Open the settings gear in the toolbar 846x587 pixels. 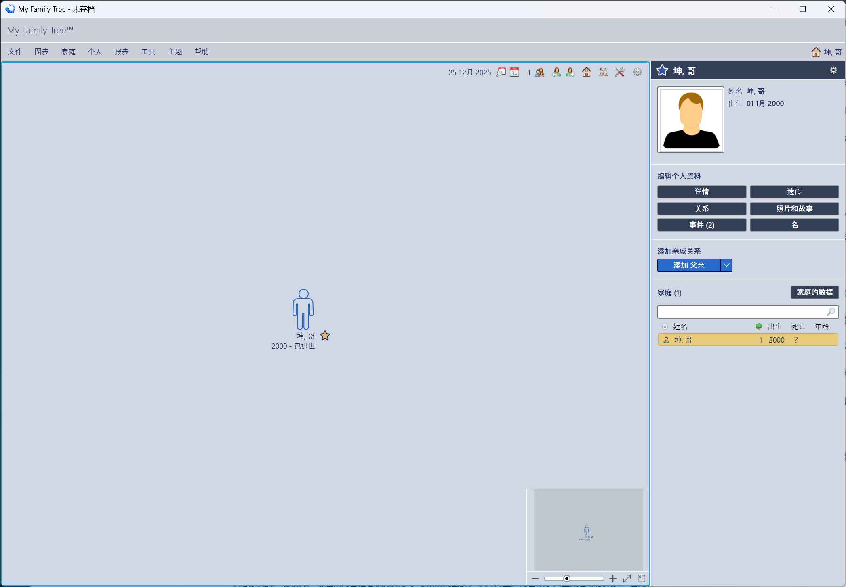[637, 72]
